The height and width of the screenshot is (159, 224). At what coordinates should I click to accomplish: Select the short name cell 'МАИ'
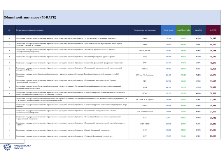point(145,87)
